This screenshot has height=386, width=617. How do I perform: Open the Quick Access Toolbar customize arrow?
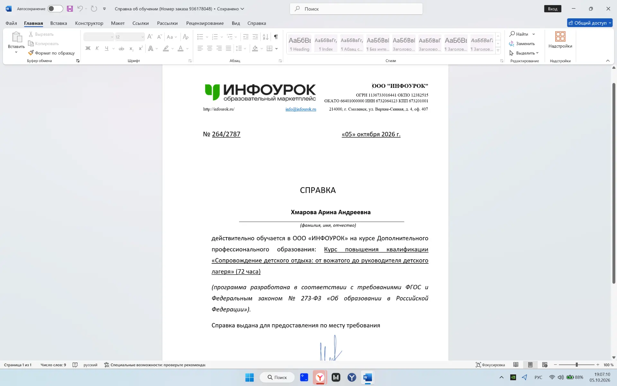104,9
